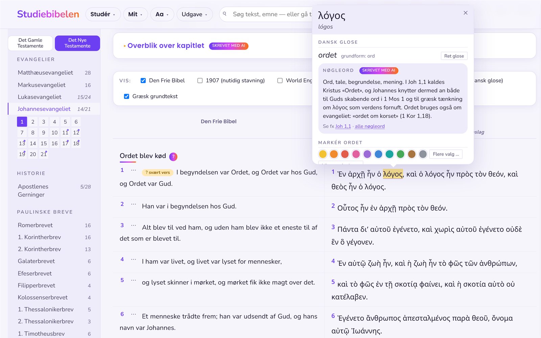The image size is (541, 338).
Task: Mark the word with pink swatch
Action: click(x=356, y=154)
